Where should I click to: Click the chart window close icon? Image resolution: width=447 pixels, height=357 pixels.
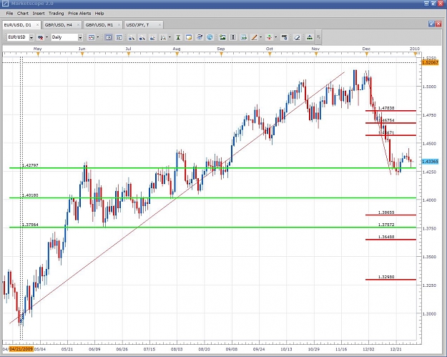click(x=439, y=24)
